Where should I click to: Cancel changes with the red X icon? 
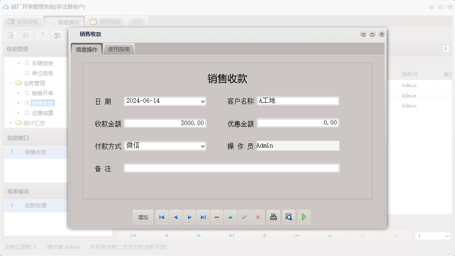(258, 217)
